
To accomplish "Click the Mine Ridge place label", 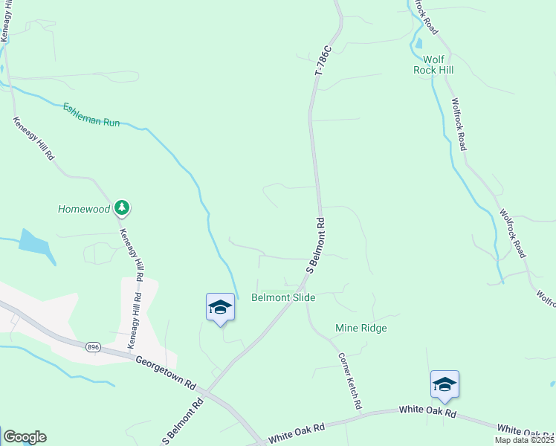I will [x=361, y=328].
